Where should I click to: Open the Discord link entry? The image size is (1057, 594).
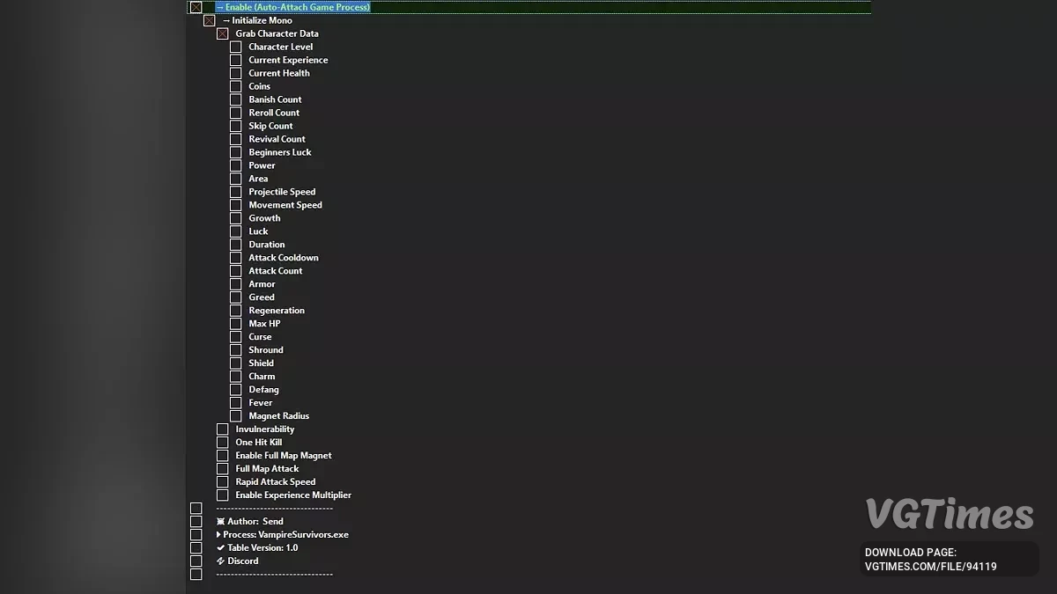click(x=242, y=561)
